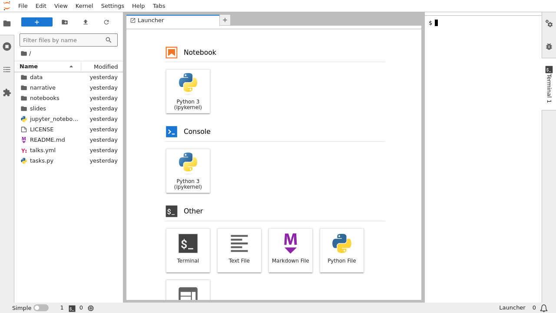Create a new Python File
556x313 pixels.
click(x=342, y=250)
